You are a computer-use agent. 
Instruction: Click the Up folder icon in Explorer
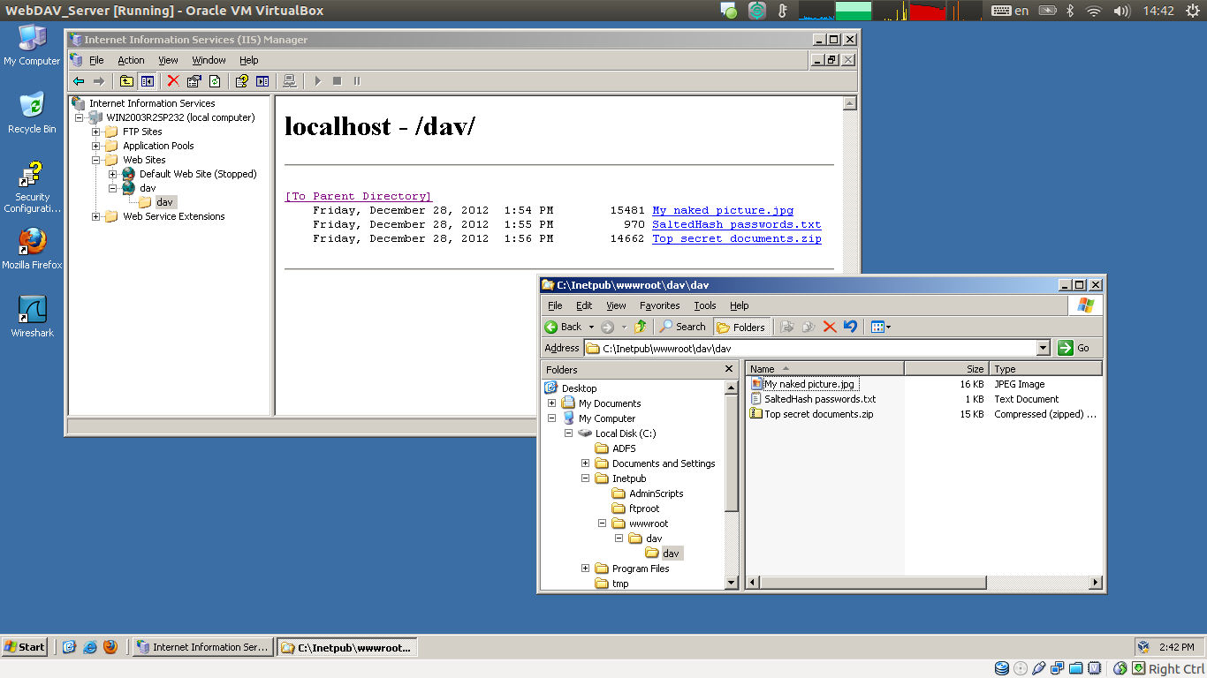pyautogui.click(x=640, y=327)
